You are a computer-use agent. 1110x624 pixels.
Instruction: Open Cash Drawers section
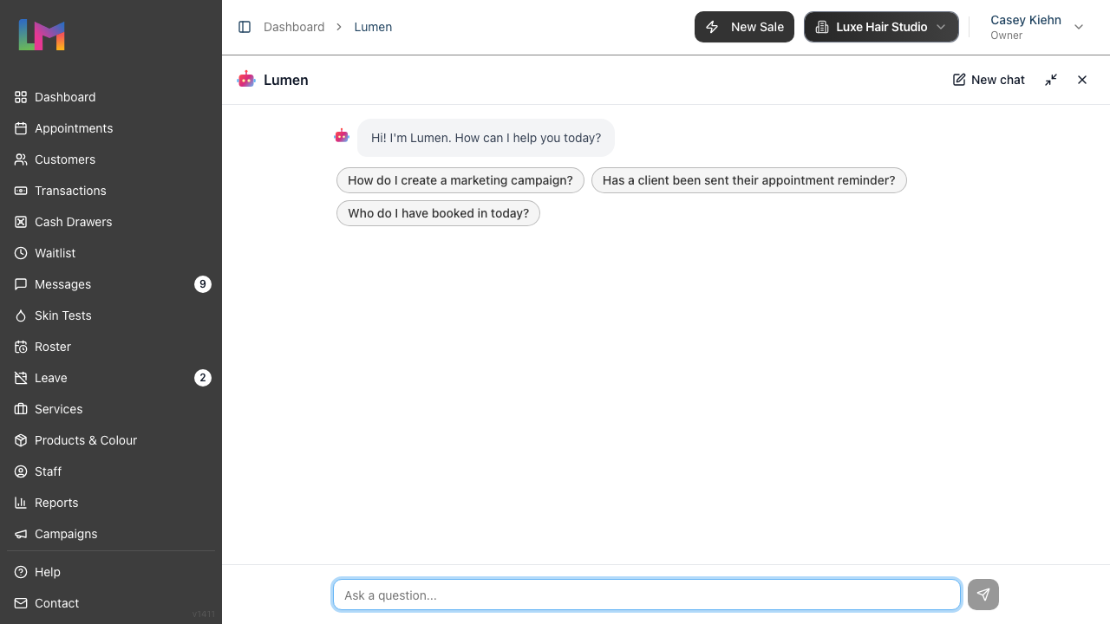pyautogui.click(x=111, y=222)
